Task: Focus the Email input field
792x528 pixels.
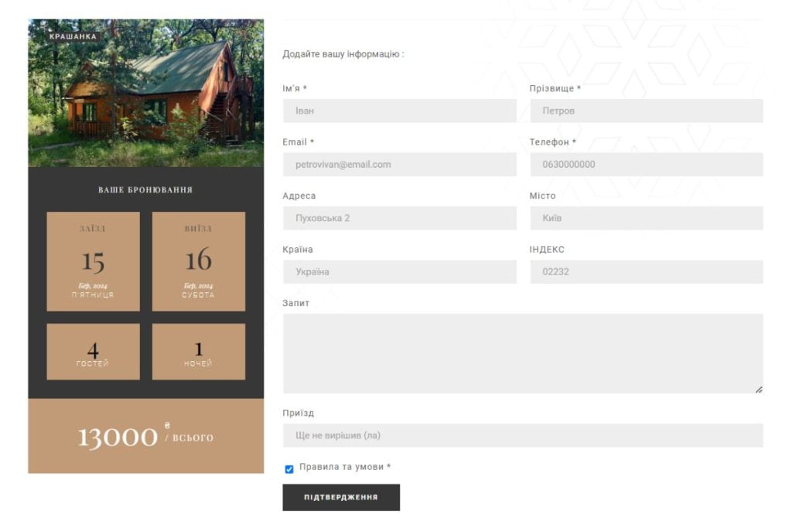Action: click(x=399, y=165)
